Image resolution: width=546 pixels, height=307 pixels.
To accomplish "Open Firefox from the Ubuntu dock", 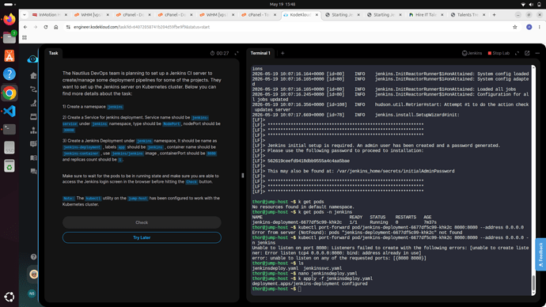I will tap(9, 19).
